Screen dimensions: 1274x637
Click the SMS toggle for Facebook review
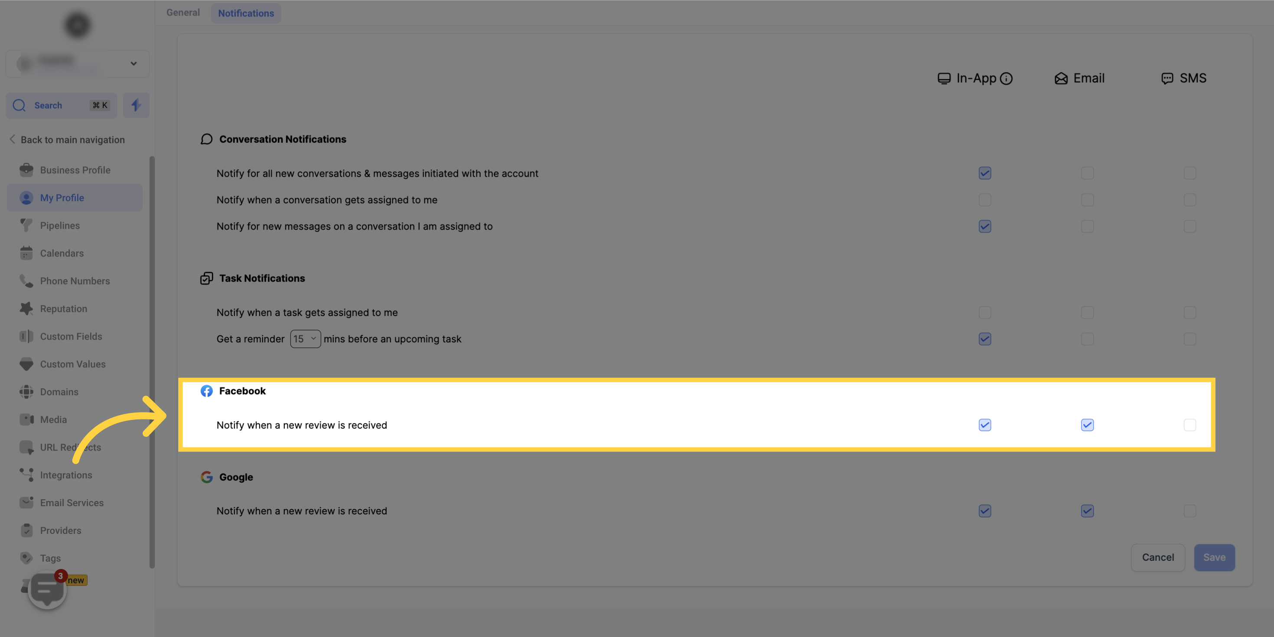(x=1189, y=425)
